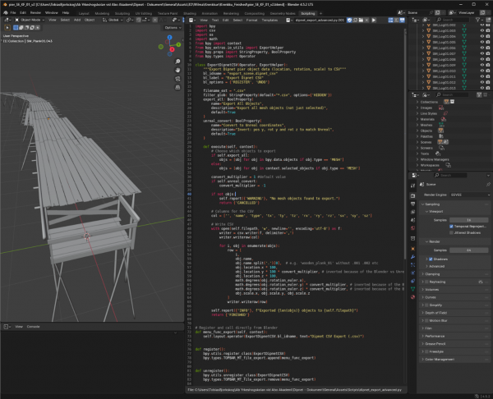This screenshot has height=399, width=493.
Task: Open the Output properties tab icon
Action: click(412, 204)
